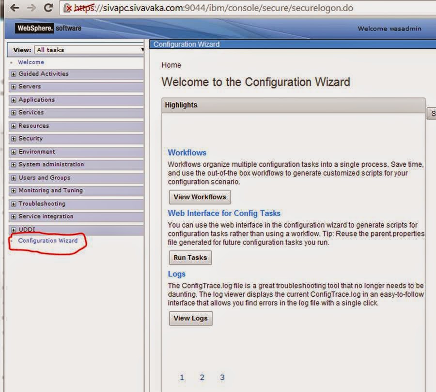Expand the Troubleshooting plus icon
The width and height of the screenshot is (436, 392).
(x=14, y=204)
